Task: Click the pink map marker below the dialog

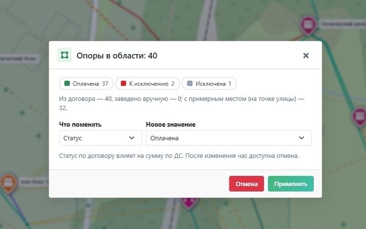Action: tap(188, 203)
